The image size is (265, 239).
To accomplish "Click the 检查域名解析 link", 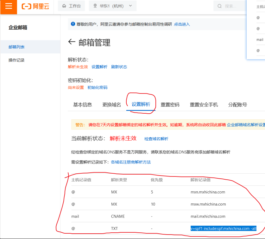I will pos(156,139).
